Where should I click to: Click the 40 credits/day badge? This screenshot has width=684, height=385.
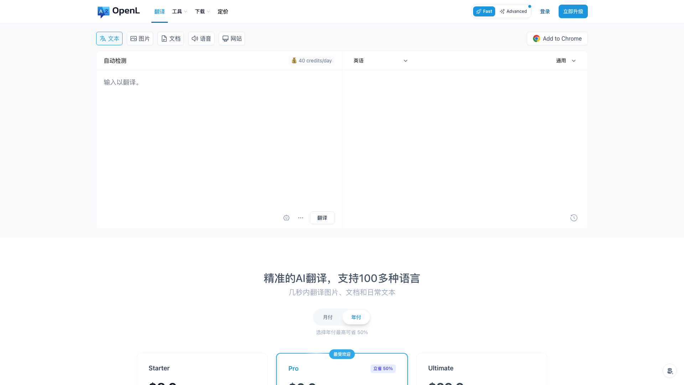(311, 61)
